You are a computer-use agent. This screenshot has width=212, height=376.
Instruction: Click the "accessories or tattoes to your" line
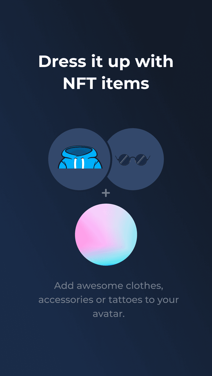click(x=109, y=300)
